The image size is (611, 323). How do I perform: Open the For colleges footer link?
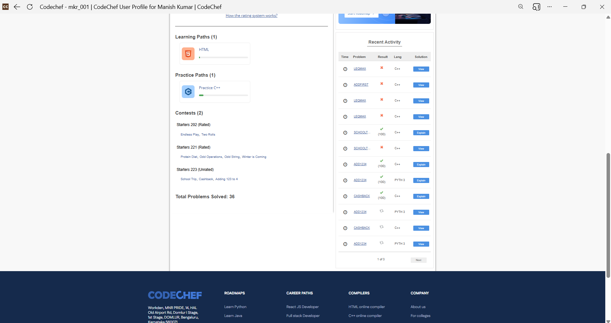(x=420, y=316)
